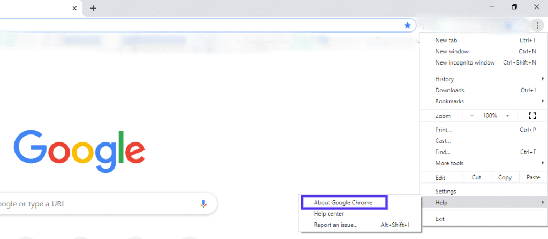Click the new tab plus button
This screenshot has width=548, height=239.
[x=93, y=8]
